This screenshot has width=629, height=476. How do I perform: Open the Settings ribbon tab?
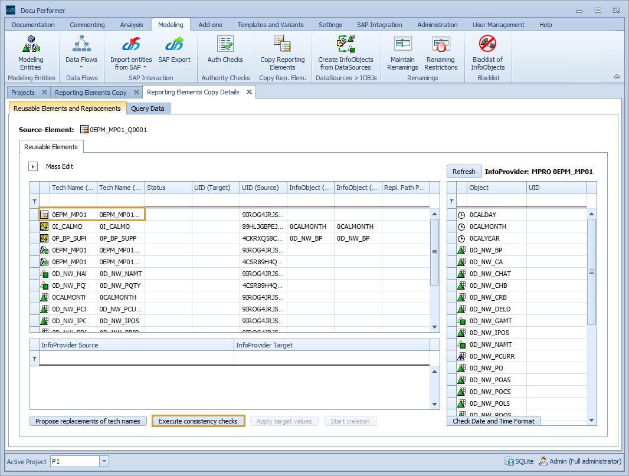(x=330, y=24)
